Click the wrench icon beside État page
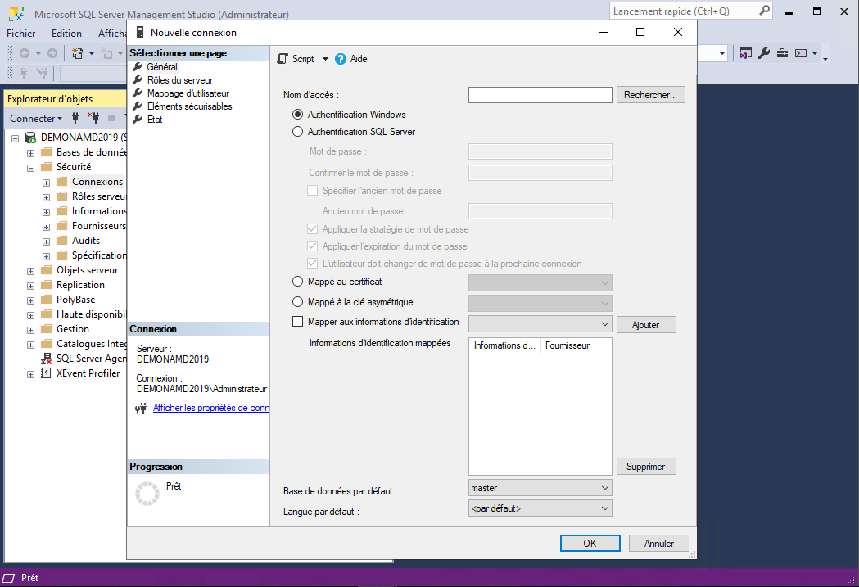Image resolution: width=859 pixels, height=587 pixels. pyautogui.click(x=138, y=119)
